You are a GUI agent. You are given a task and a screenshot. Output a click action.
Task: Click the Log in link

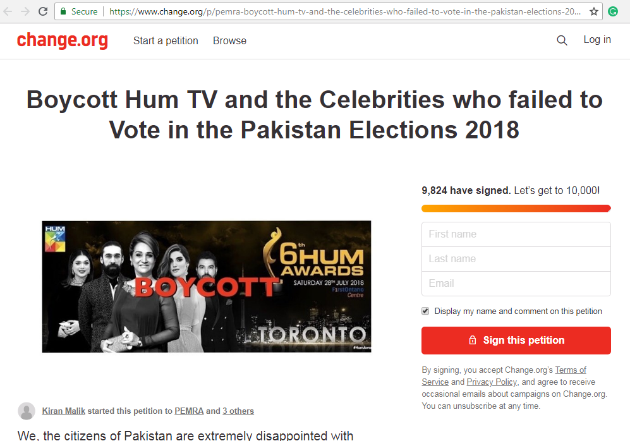pos(597,40)
